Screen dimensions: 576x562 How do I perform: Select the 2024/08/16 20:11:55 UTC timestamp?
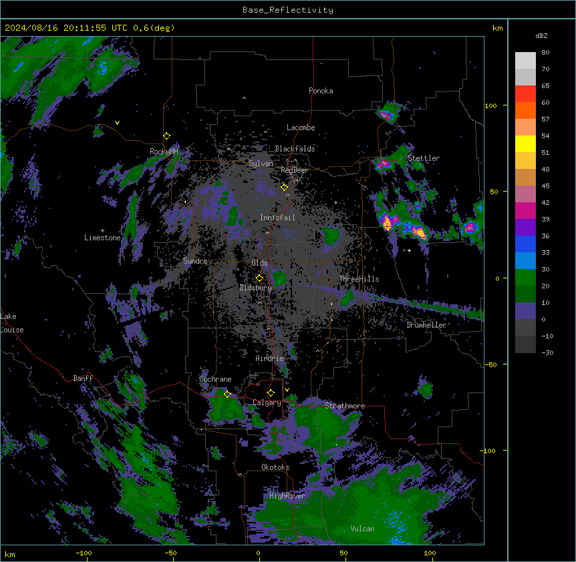66,28
